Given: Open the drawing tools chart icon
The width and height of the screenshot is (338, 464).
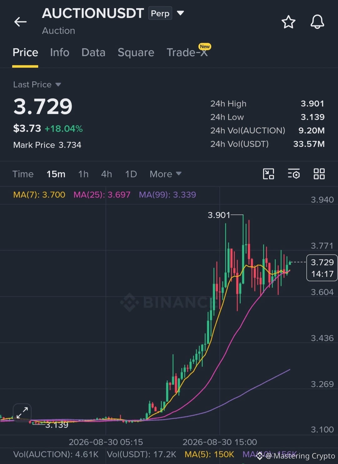Looking at the screenshot, I should [269, 174].
